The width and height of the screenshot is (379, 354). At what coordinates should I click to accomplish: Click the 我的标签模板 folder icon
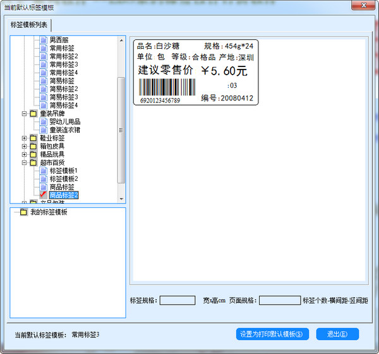pos(23,212)
